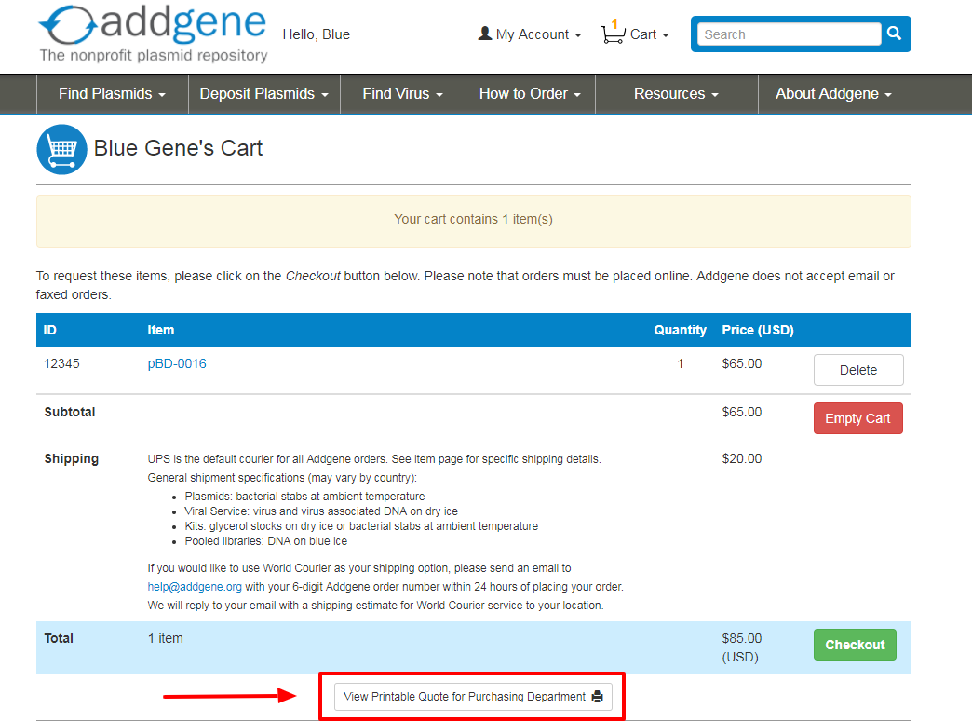Viewport: 972px width, 722px height.
Task: Click the search magnifier icon
Action: (x=894, y=34)
